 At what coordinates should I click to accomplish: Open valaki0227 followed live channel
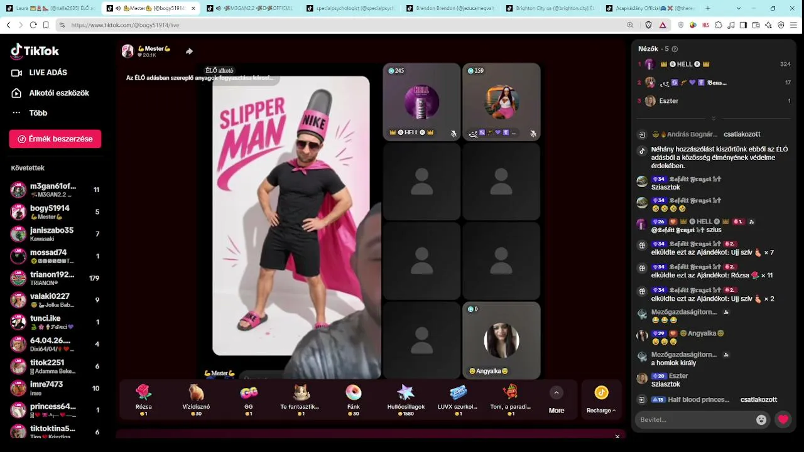tap(55, 300)
